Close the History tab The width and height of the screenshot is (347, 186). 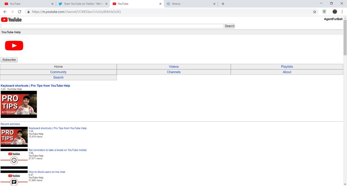(x=214, y=4)
